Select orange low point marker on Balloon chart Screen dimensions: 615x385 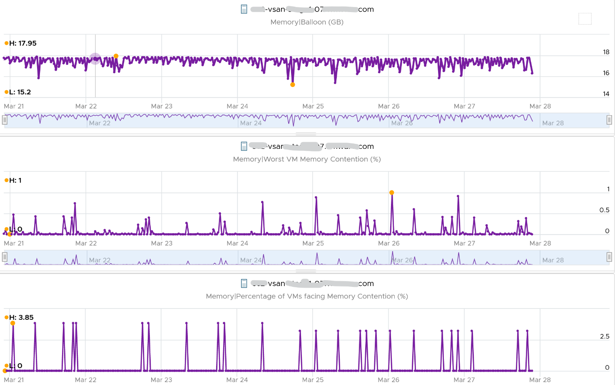coord(293,84)
